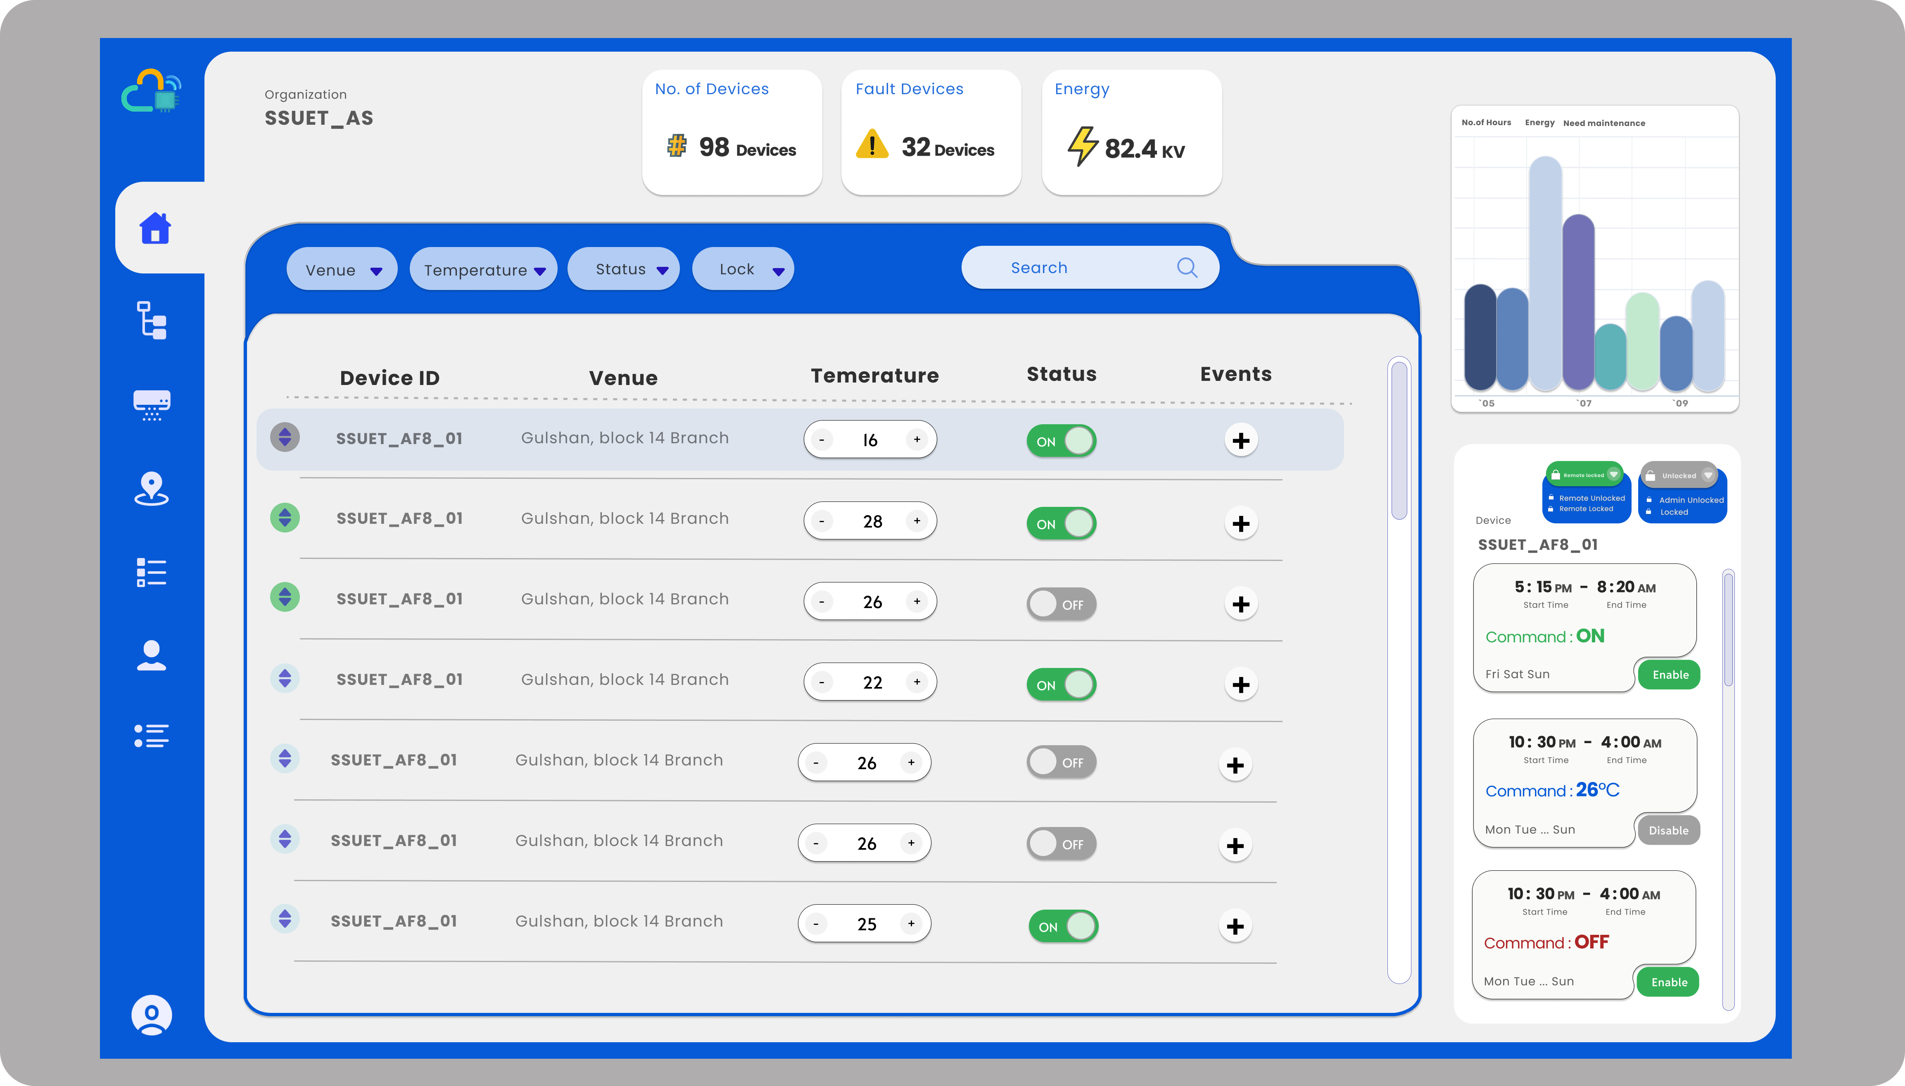Image resolution: width=1905 pixels, height=1086 pixels.
Task: Open the location pin sidebar icon
Action: point(152,489)
